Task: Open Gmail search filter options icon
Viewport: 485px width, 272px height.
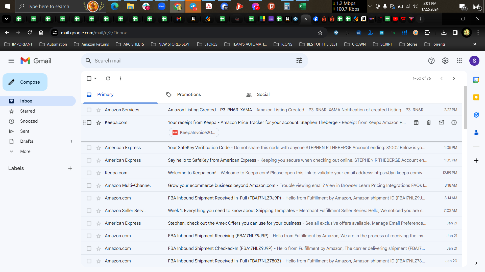Action: click(x=299, y=61)
